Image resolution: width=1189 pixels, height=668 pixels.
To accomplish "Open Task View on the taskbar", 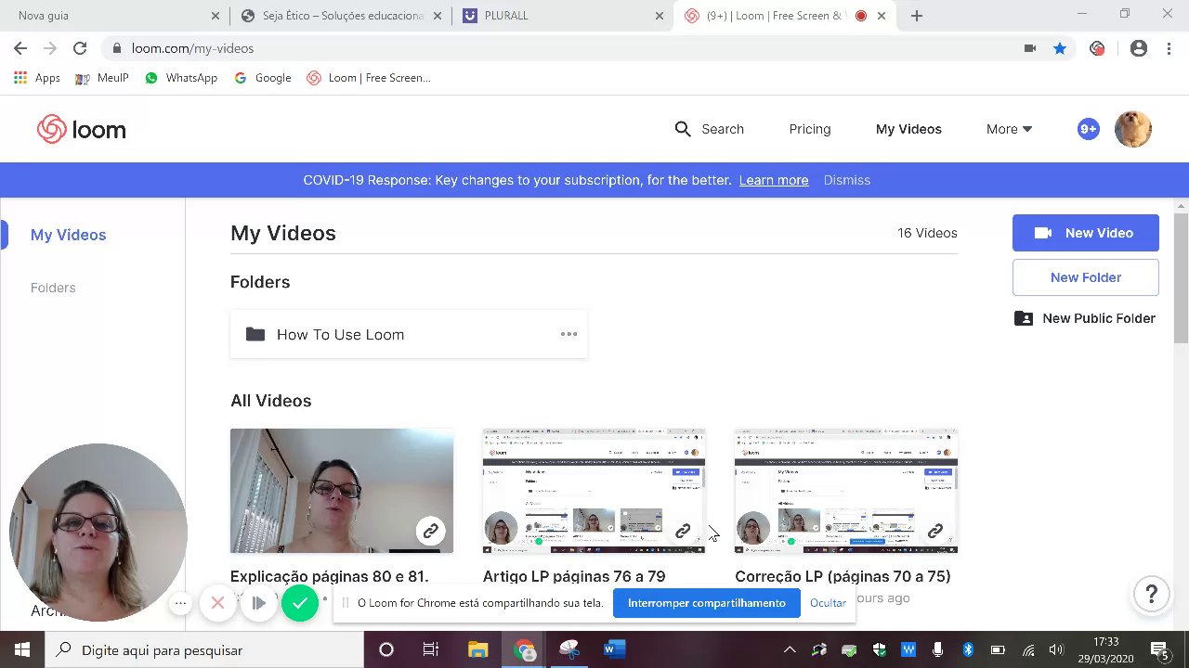I will [430, 650].
